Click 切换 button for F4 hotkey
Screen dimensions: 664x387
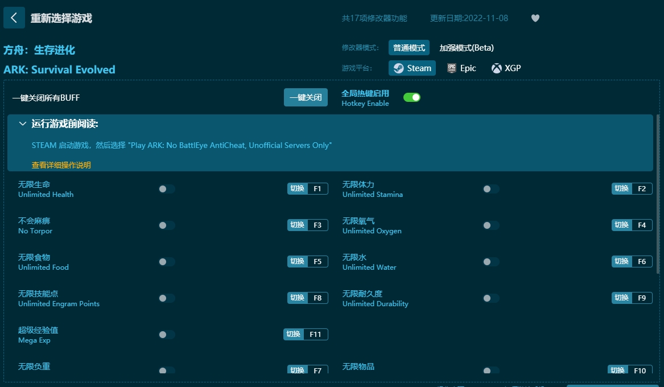pos(622,225)
